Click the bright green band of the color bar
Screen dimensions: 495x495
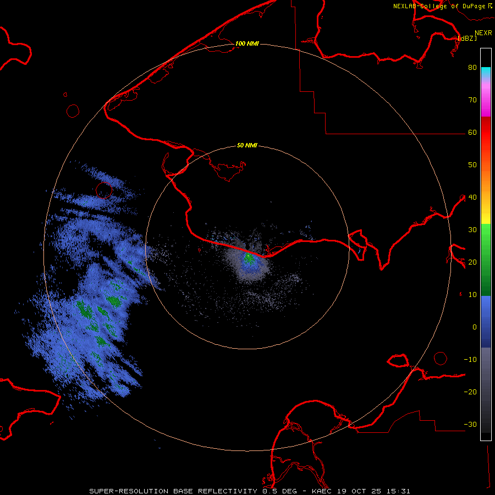tap(486, 237)
